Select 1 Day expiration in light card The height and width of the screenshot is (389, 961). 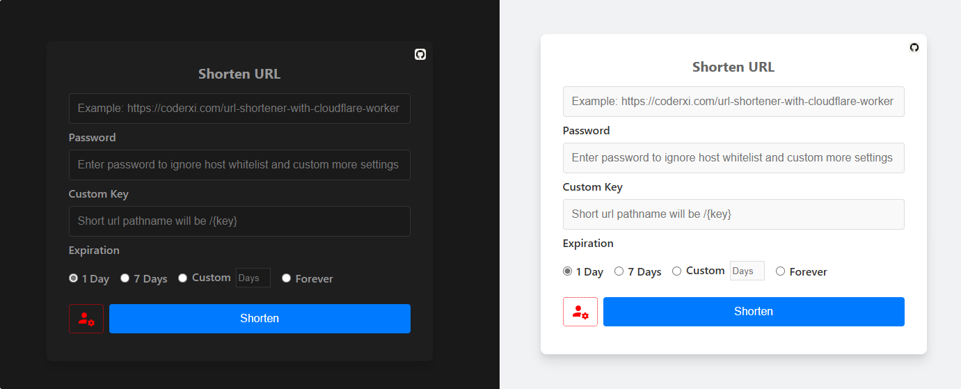tap(568, 271)
